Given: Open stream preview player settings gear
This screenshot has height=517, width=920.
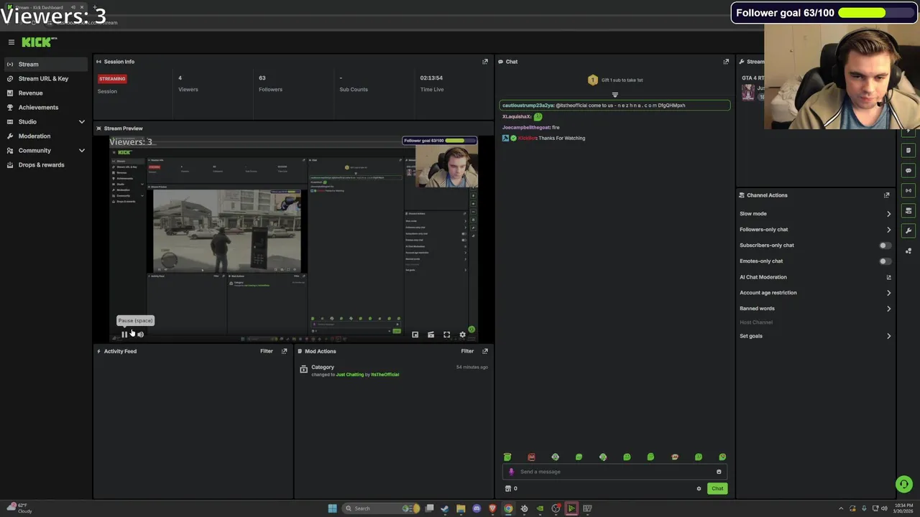Looking at the screenshot, I should click(462, 335).
